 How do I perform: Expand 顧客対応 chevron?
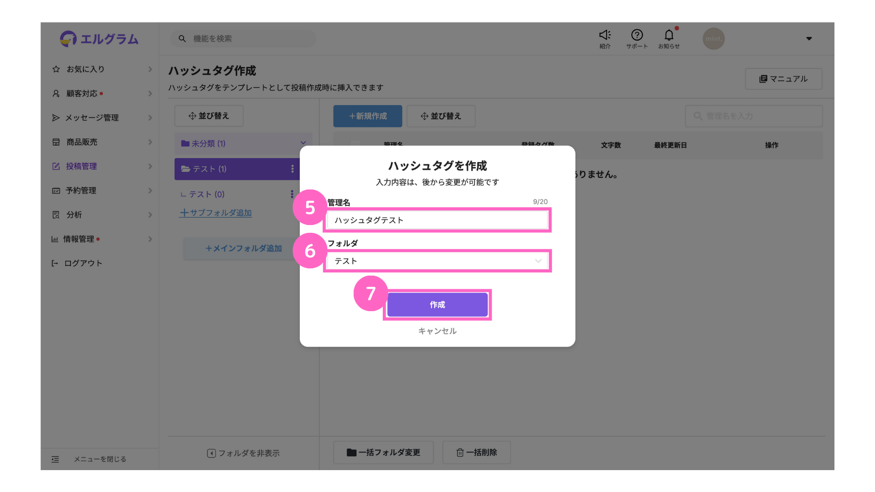tap(150, 93)
